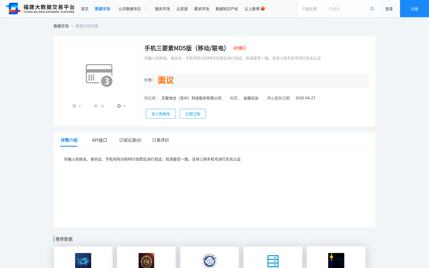This screenshot has height=268, width=429.
Task: Focus the 关键词 search input field
Action: [347, 9]
